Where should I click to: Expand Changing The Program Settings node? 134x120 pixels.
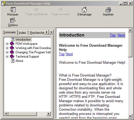7,52
